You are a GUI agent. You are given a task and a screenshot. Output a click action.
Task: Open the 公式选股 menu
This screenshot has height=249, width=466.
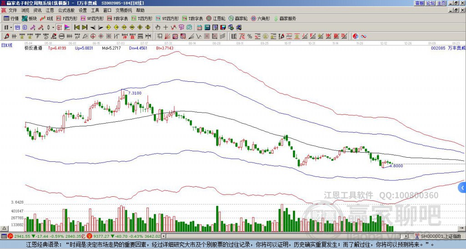[66, 10]
